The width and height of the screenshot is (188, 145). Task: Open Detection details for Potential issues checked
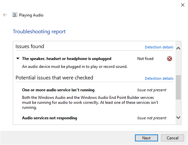coord(159,78)
